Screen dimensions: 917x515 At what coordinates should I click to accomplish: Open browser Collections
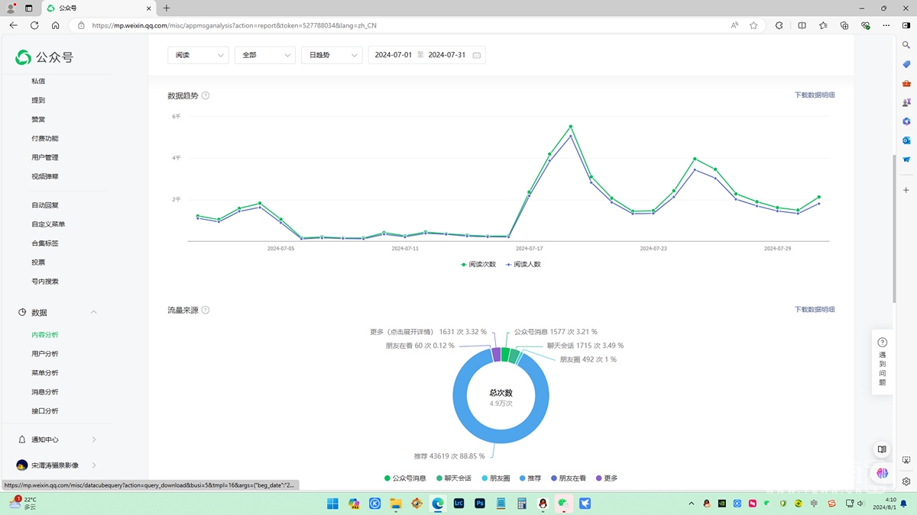[x=844, y=25]
